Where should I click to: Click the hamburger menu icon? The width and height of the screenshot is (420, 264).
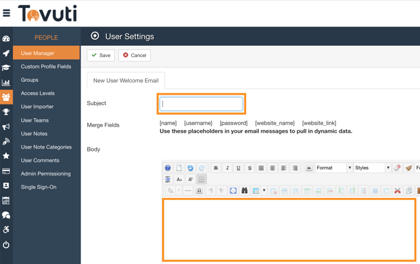point(6,13)
